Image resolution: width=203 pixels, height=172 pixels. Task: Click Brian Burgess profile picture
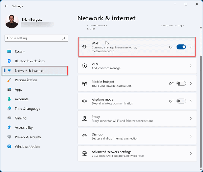[12, 21]
